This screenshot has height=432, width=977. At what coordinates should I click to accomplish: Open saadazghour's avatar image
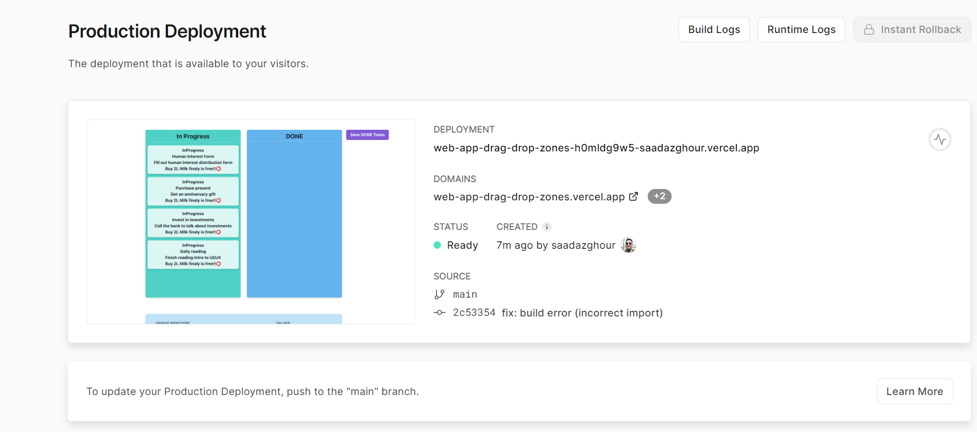tap(628, 245)
